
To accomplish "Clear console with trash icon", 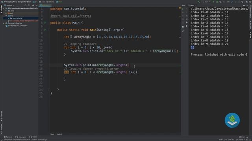I will pyautogui.click(x=187, y=26).
